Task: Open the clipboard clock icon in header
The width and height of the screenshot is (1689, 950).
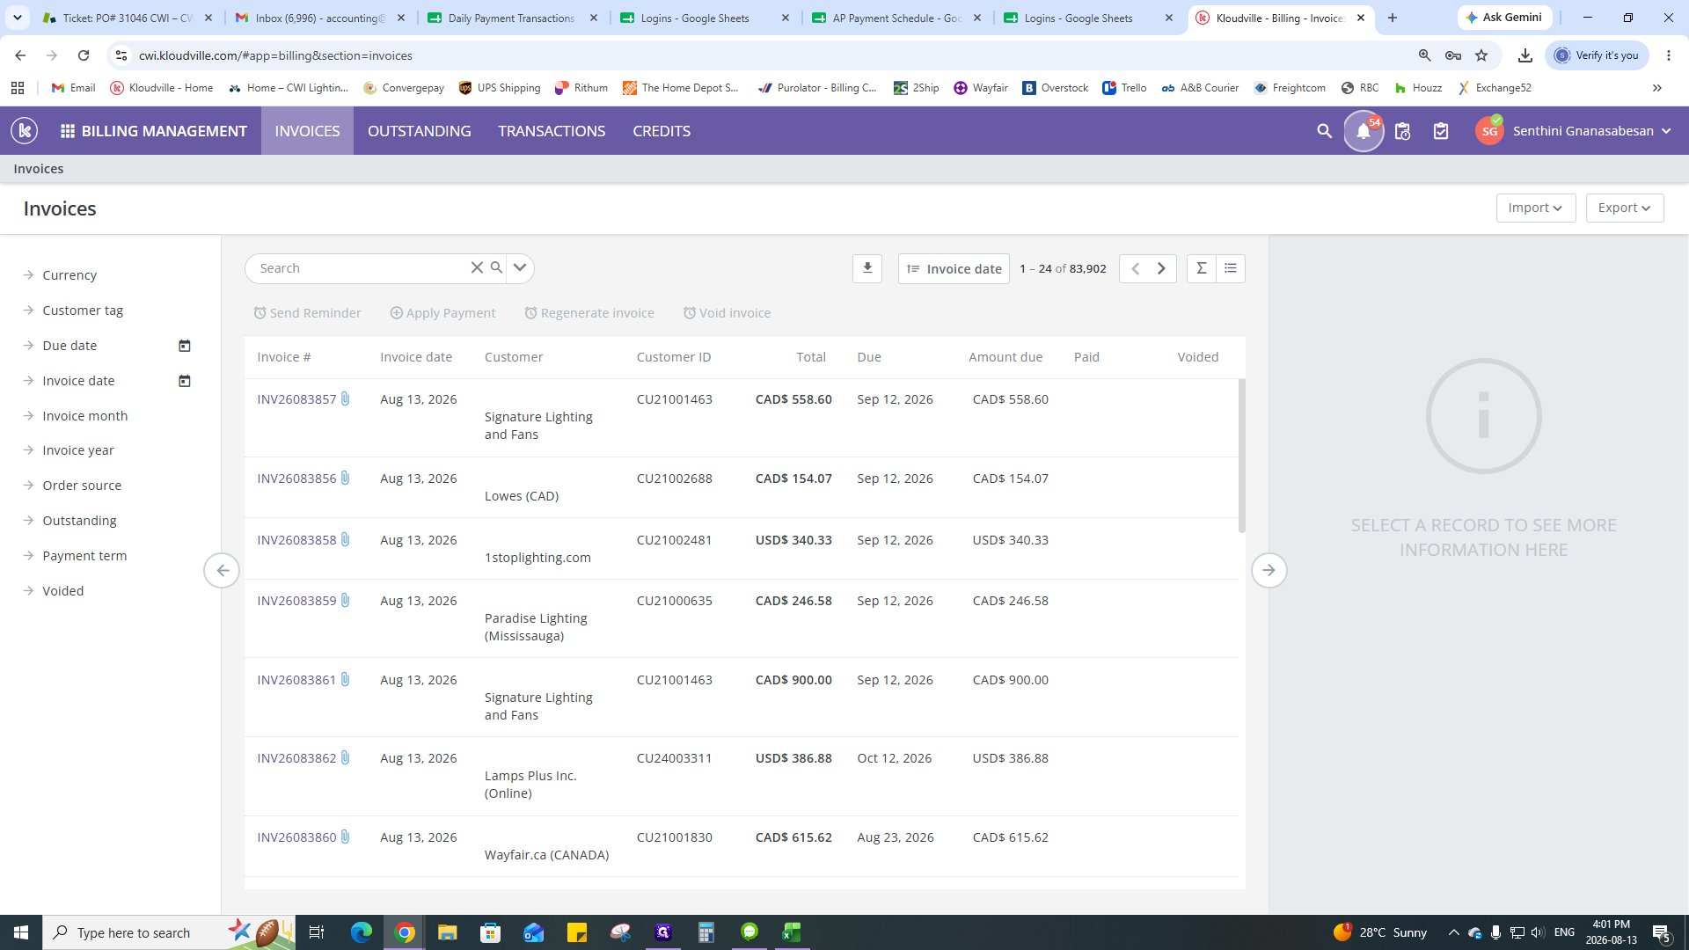Action: point(1402,131)
